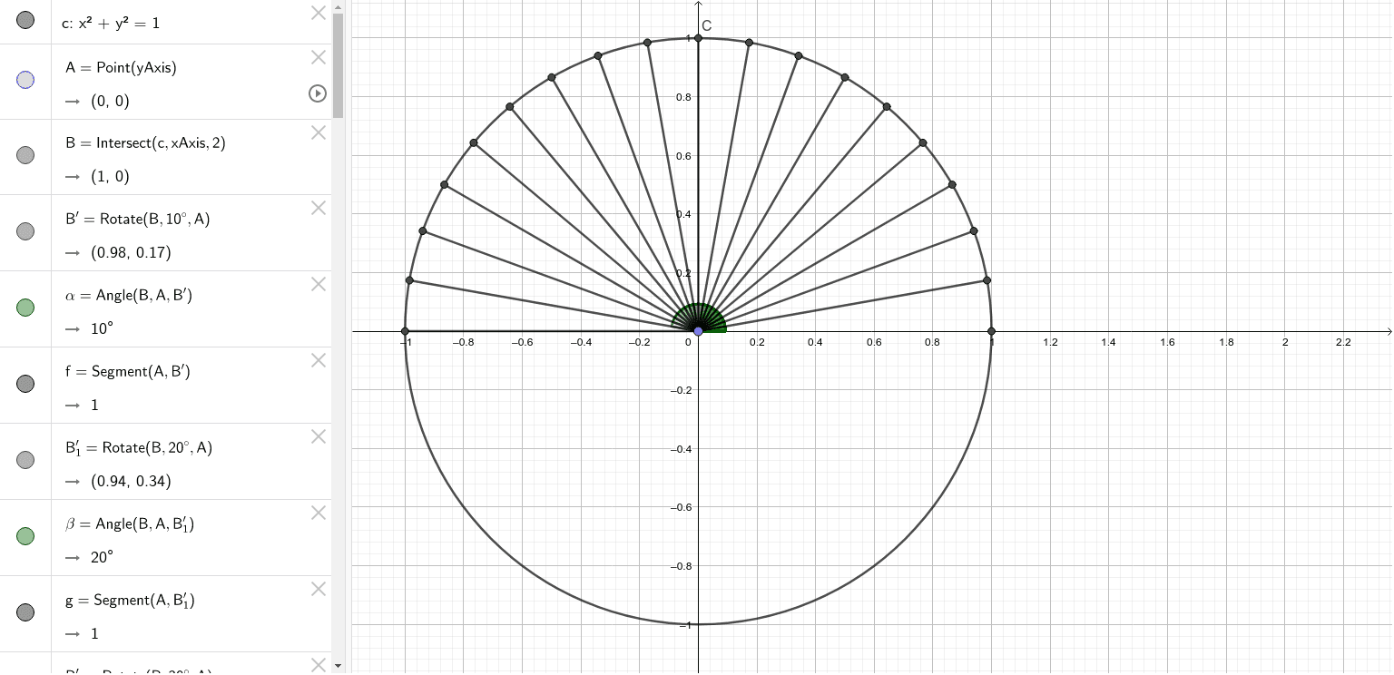The image size is (1394, 675).
Task: Toggle visibility of angle β
Action: click(x=25, y=536)
